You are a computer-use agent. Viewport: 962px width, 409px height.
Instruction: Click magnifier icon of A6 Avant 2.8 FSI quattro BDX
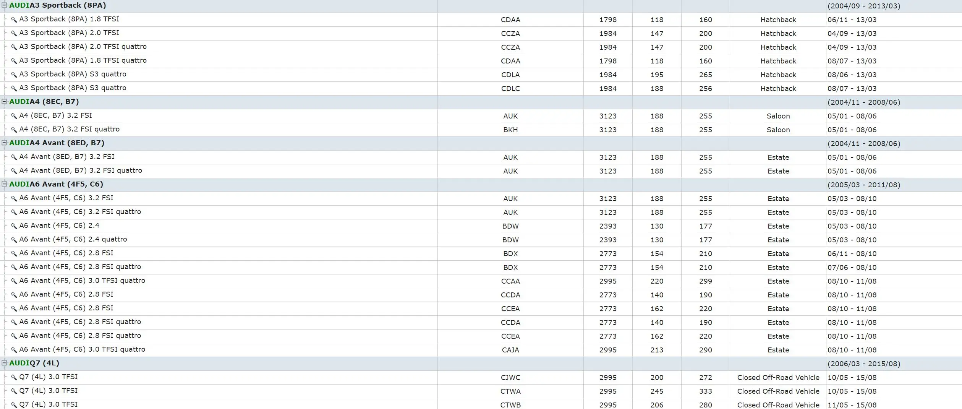coord(14,267)
